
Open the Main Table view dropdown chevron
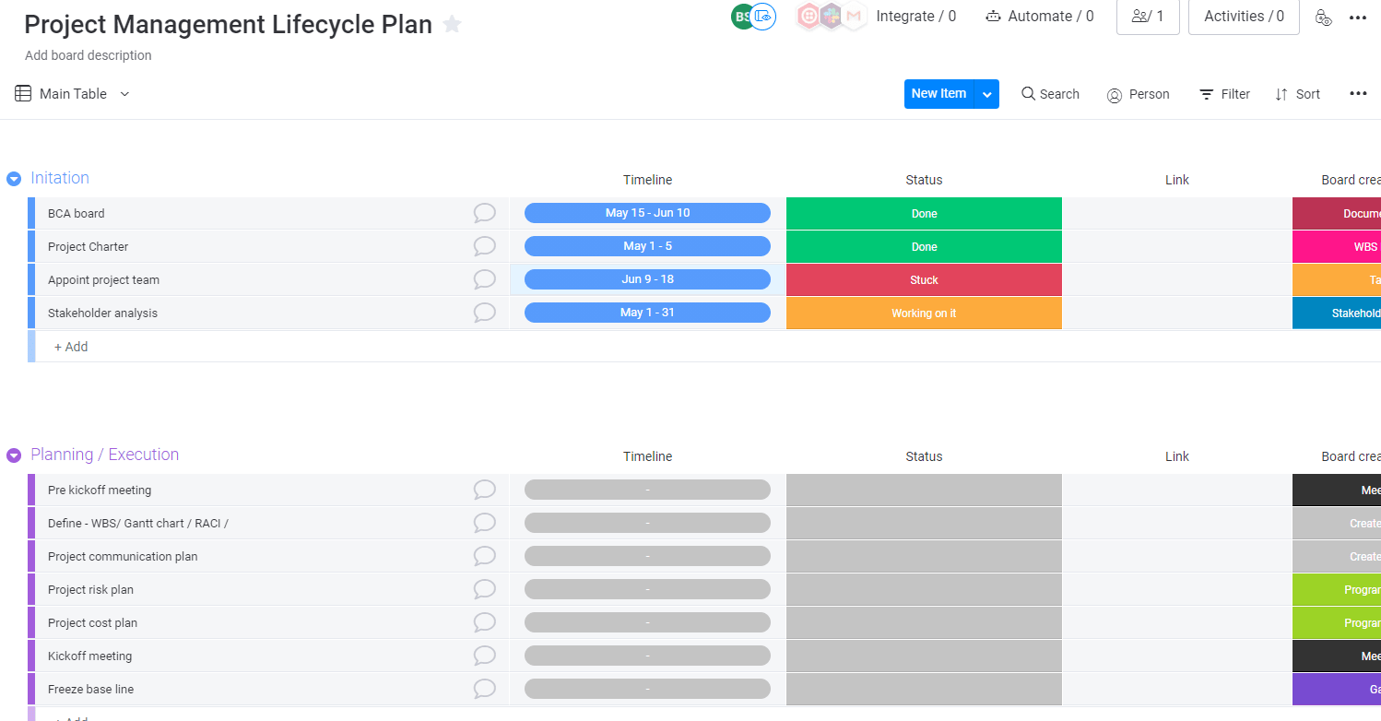pyautogui.click(x=124, y=94)
